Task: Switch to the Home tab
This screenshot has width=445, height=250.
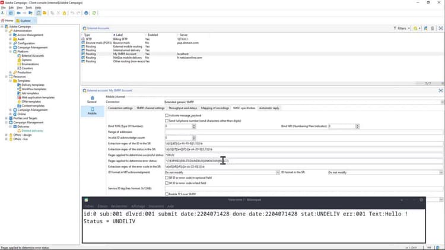Action: click(x=7, y=21)
